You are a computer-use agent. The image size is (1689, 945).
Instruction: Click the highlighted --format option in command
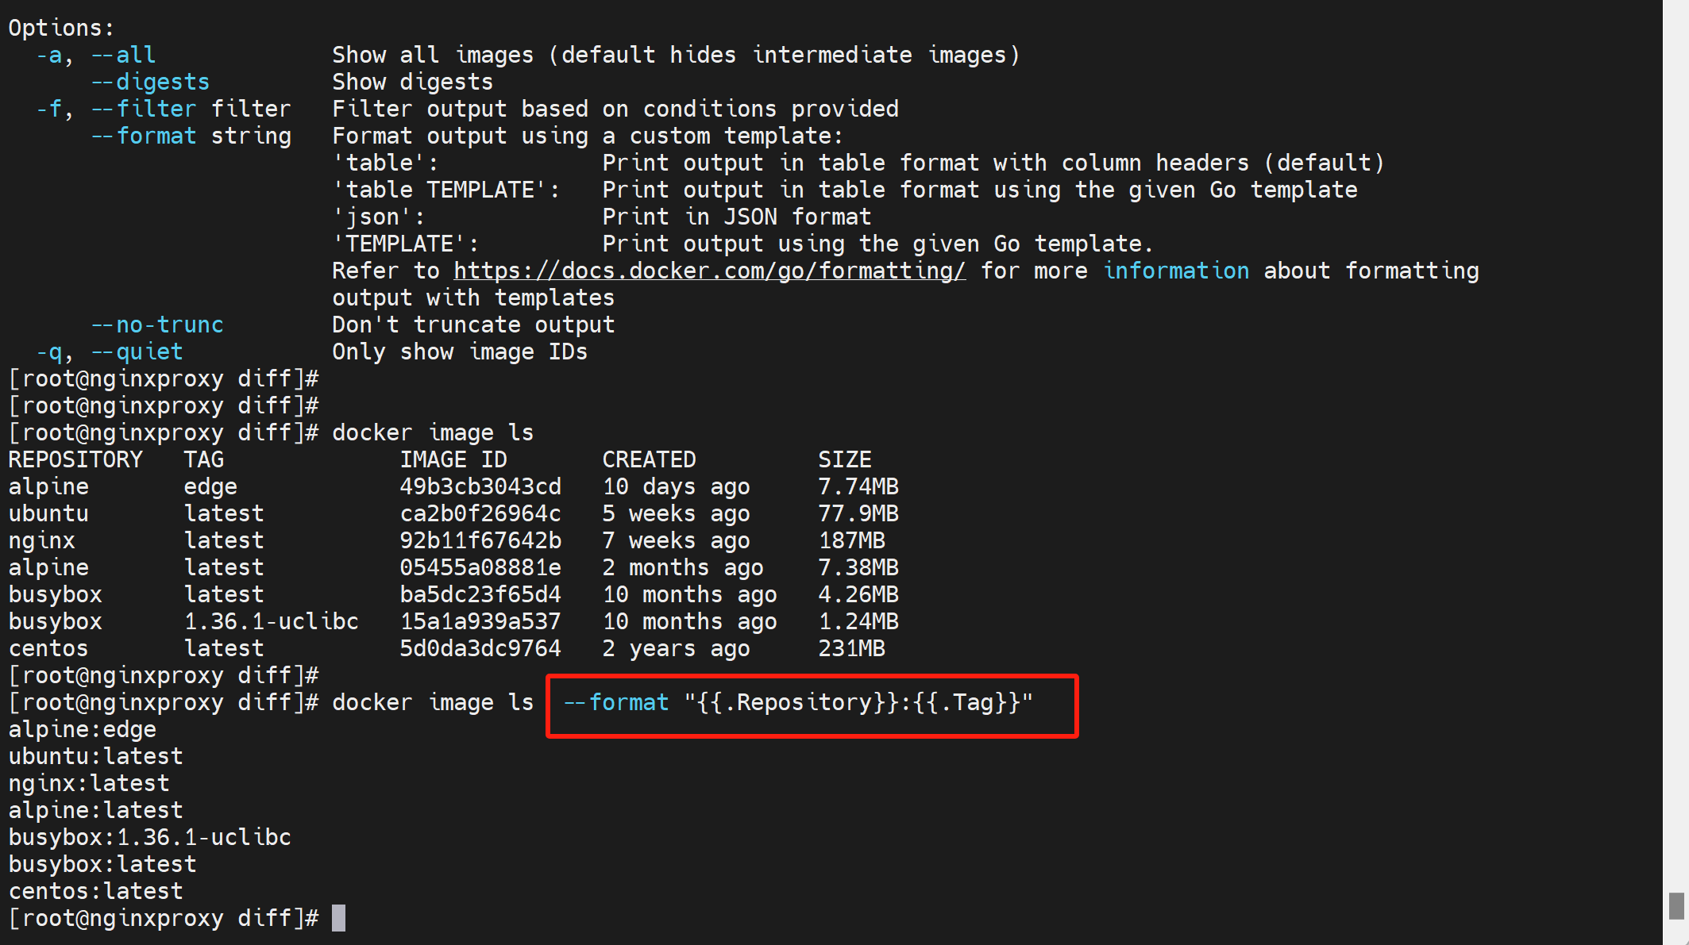pos(616,703)
